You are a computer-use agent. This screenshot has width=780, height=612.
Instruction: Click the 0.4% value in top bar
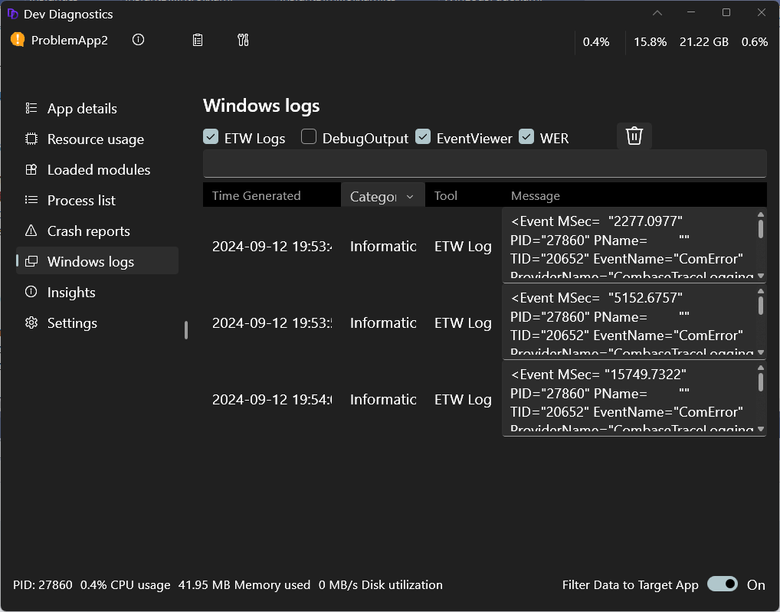coord(596,42)
